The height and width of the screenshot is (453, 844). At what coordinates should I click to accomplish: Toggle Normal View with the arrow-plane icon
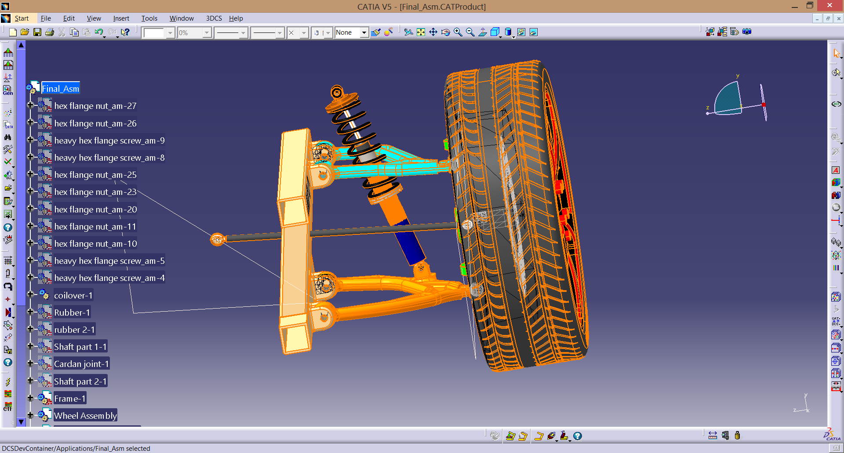coord(482,32)
